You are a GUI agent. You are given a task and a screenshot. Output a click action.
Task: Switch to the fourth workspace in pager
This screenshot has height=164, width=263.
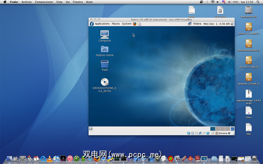[x=227, y=129]
